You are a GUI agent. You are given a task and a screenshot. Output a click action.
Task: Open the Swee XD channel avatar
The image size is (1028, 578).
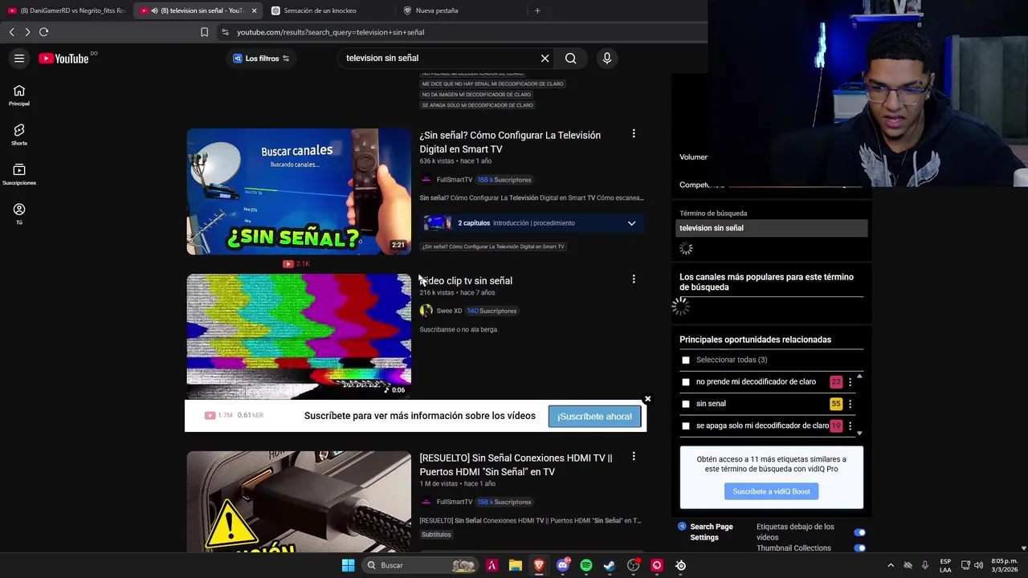click(426, 311)
